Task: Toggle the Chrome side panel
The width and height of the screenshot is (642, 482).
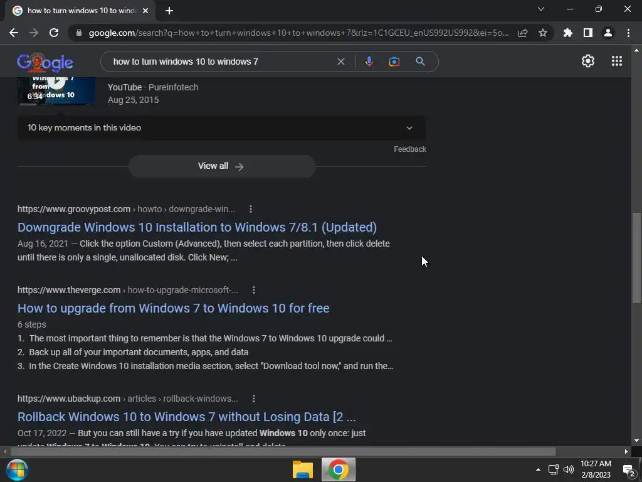Action: [x=588, y=33]
